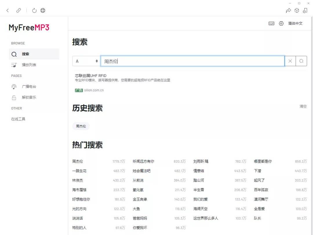Viewport: 313px width, 235px height.
Task: Clear search text with X button
Action: (x=290, y=61)
